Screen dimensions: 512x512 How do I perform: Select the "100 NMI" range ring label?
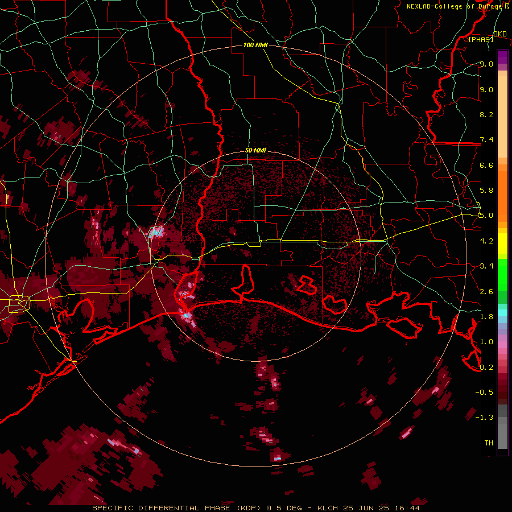[255, 45]
